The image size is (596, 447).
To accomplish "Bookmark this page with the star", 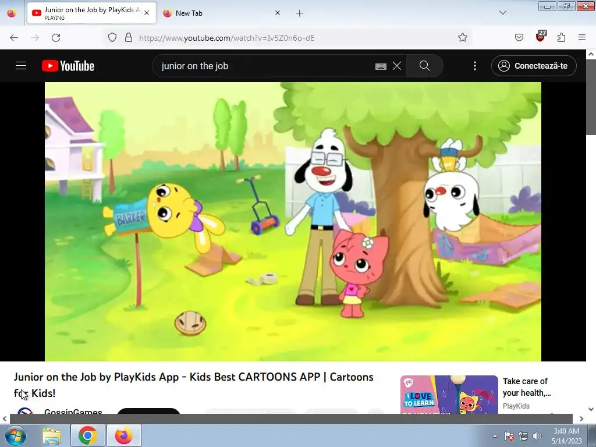I will [463, 37].
